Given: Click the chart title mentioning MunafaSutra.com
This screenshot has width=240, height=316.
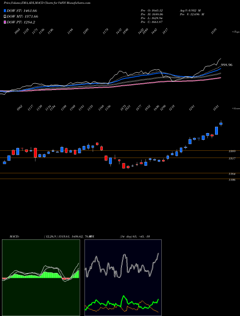Looking at the screenshot, I should (47, 3).
